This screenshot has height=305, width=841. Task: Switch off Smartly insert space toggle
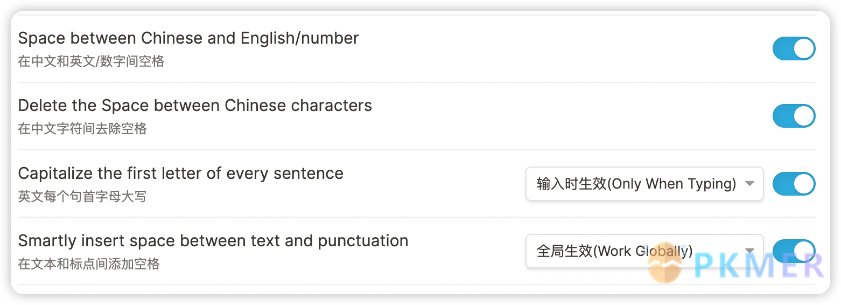click(x=794, y=251)
